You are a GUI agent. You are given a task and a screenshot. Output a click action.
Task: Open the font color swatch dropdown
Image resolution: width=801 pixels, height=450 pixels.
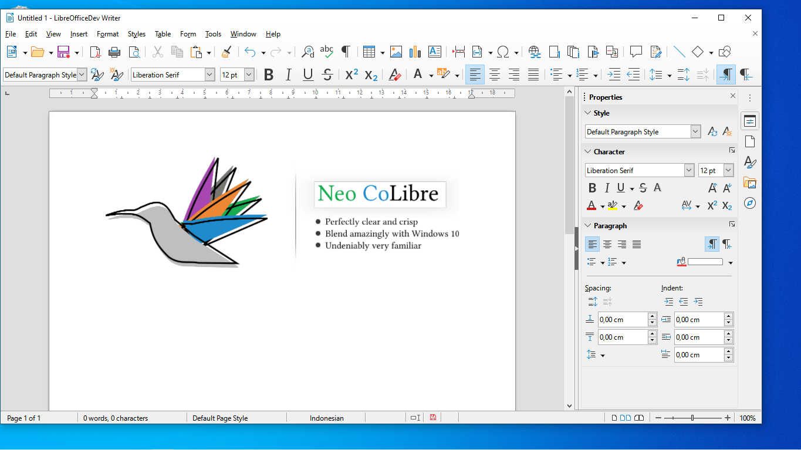click(x=430, y=75)
